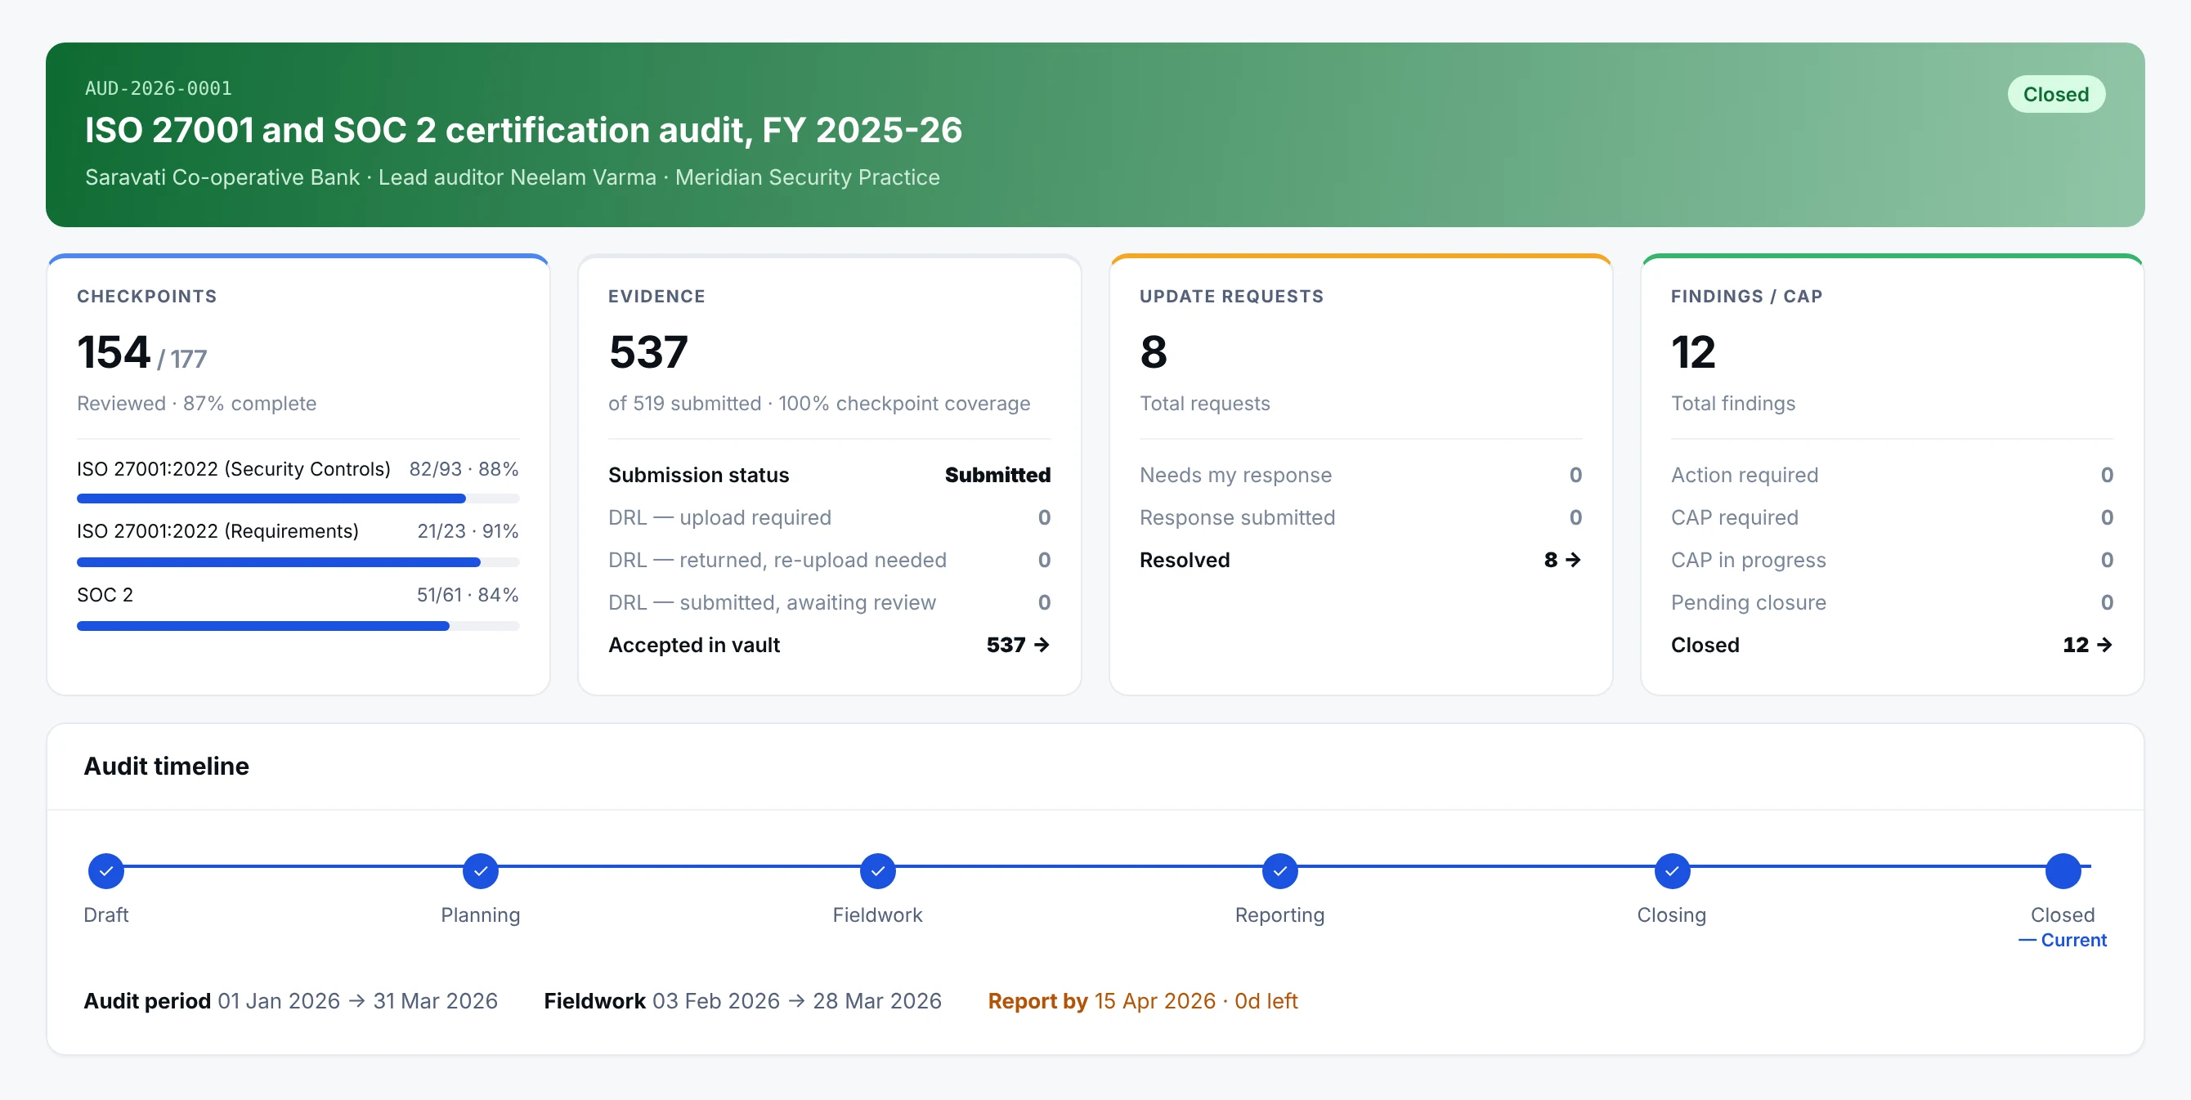Click Reviewed · 87% complete text
2191x1100 pixels.
point(196,404)
